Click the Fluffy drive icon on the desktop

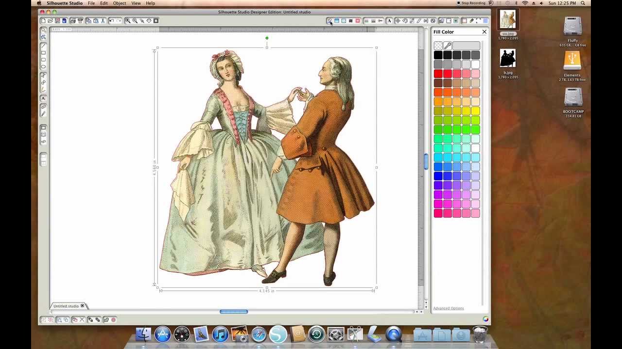tap(572, 27)
